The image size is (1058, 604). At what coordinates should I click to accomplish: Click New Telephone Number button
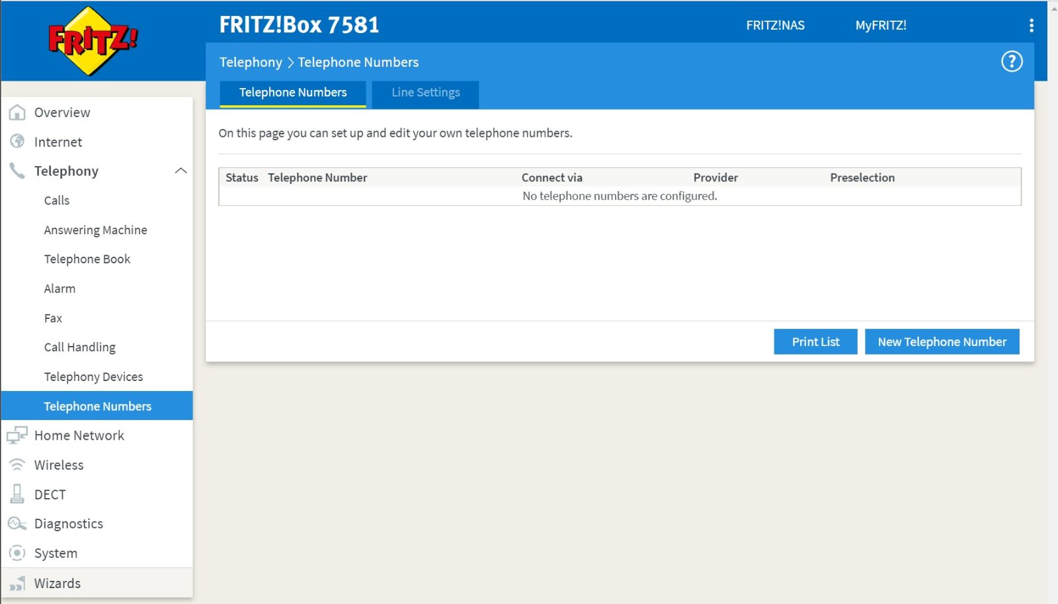pos(942,342)
